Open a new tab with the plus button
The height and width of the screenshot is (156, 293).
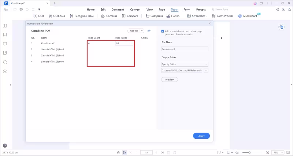pyautogui.click(x=54, y=3)
